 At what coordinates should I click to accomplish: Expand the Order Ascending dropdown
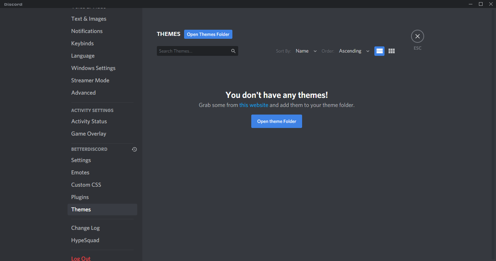pos(354,51)
